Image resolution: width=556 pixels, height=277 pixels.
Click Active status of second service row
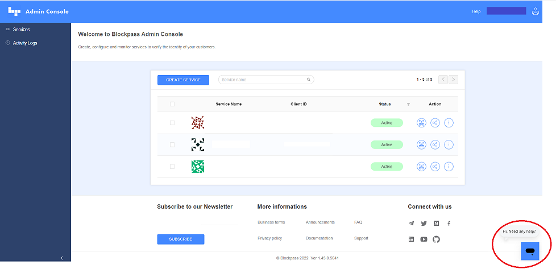click(387, 144)
